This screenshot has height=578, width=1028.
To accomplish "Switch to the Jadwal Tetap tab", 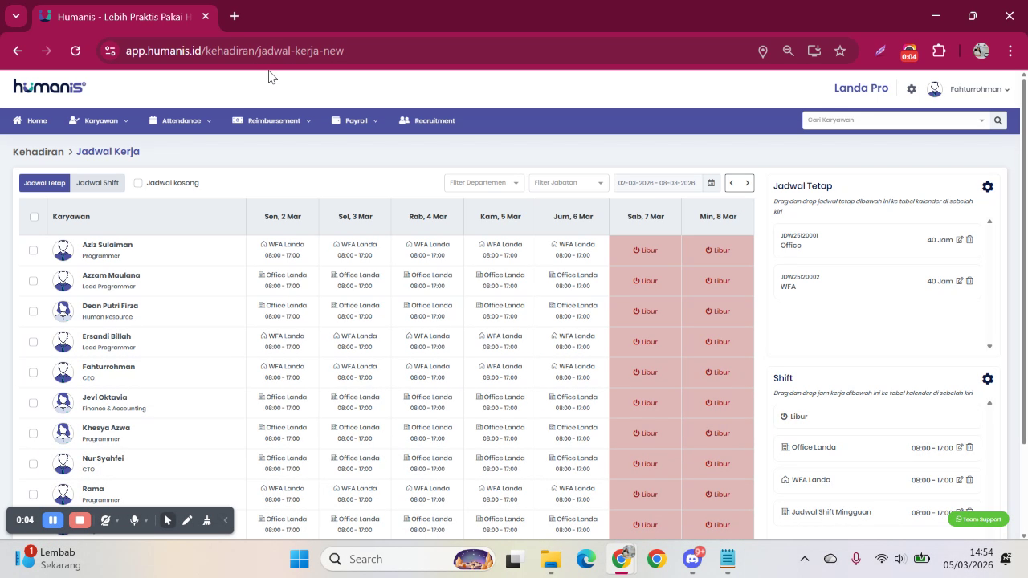I will coord(44,183).
